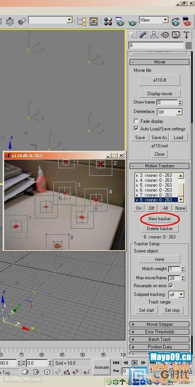Switch to the Create command panel

tap(133, 35)
